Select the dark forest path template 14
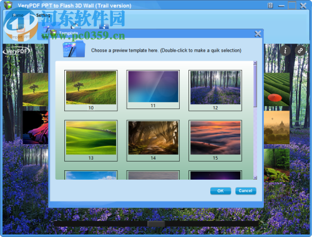 [x=153, y=140]
